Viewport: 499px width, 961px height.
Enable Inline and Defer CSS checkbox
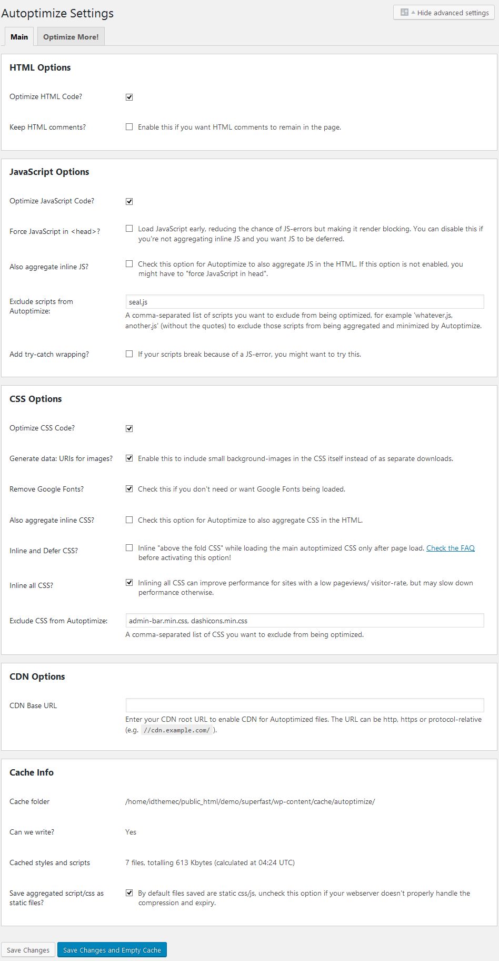(x=129, y=548)
